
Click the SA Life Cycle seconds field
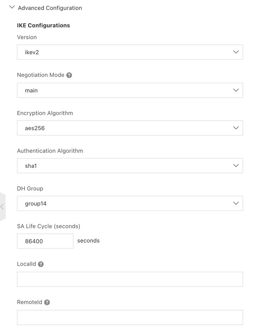(x=45, y=241)
